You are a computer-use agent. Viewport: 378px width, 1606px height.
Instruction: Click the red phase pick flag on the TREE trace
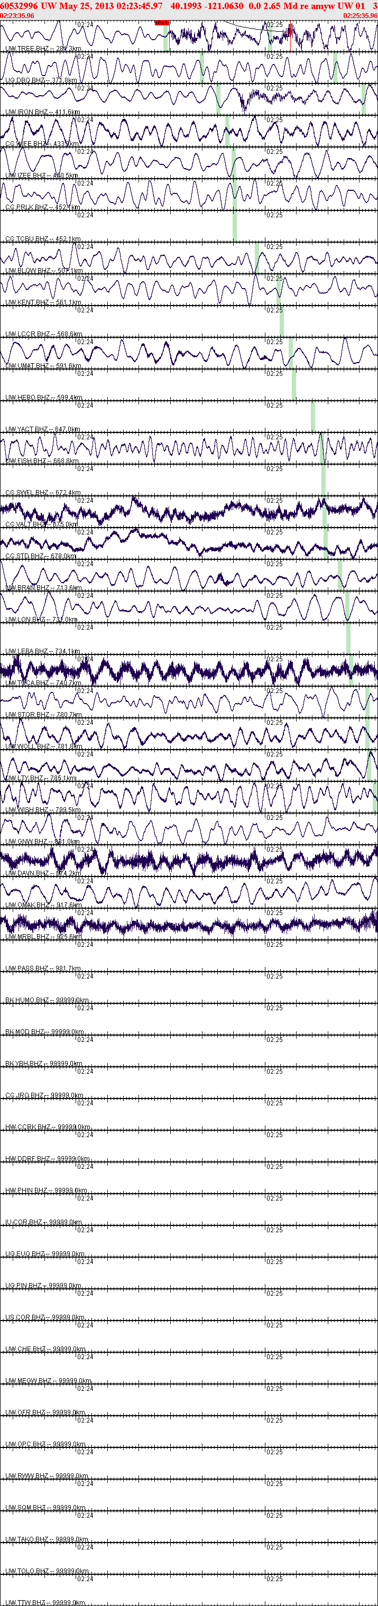coord(162,22)
